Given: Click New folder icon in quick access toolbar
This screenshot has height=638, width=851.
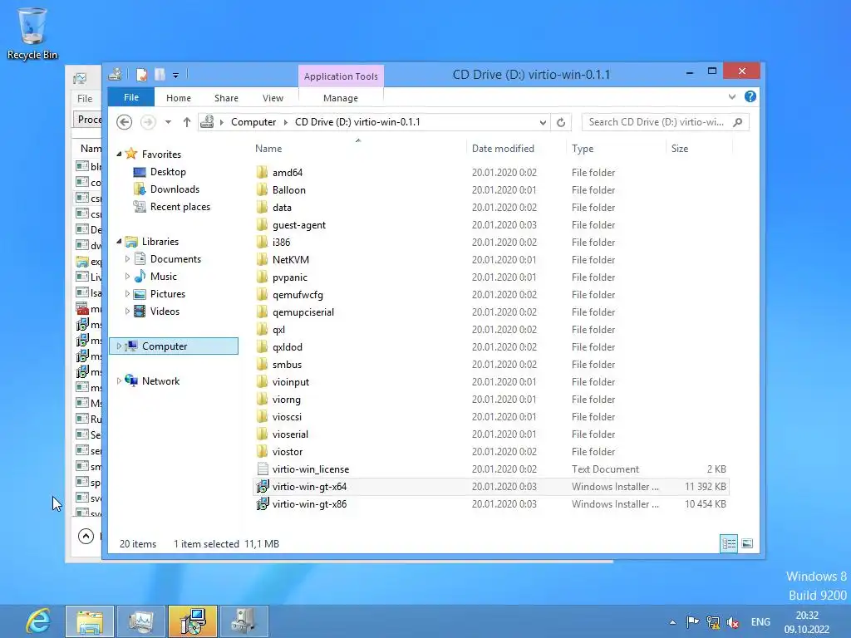Looking at the screenshot, I should [x=160, y=74].
